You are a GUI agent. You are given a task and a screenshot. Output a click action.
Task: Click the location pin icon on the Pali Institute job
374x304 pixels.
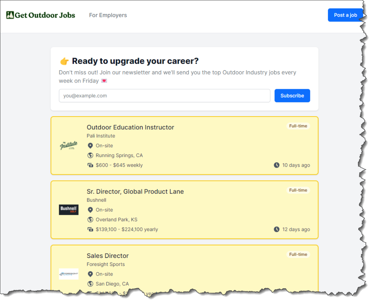tap(90, 145)
